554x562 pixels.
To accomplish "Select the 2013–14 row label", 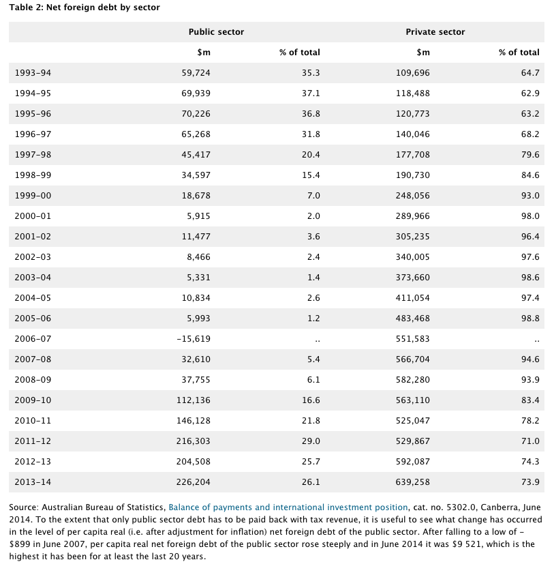I will point(33,482).
